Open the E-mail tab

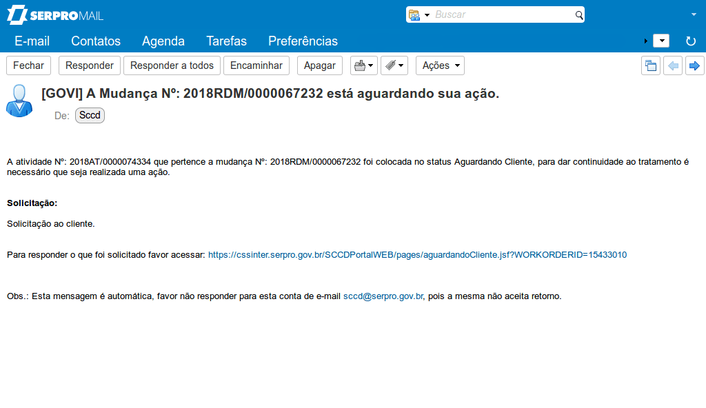[32, 41]
